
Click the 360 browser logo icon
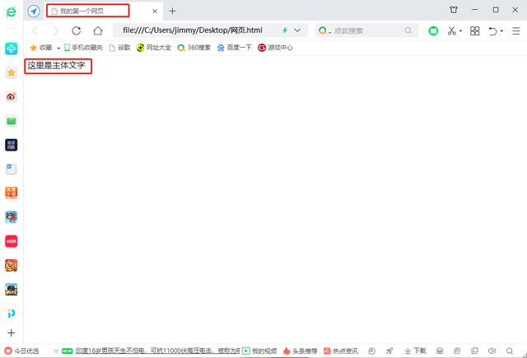(x=11, y=12)
